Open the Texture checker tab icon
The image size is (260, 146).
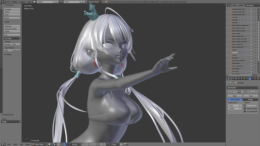(x=258, y=79)
